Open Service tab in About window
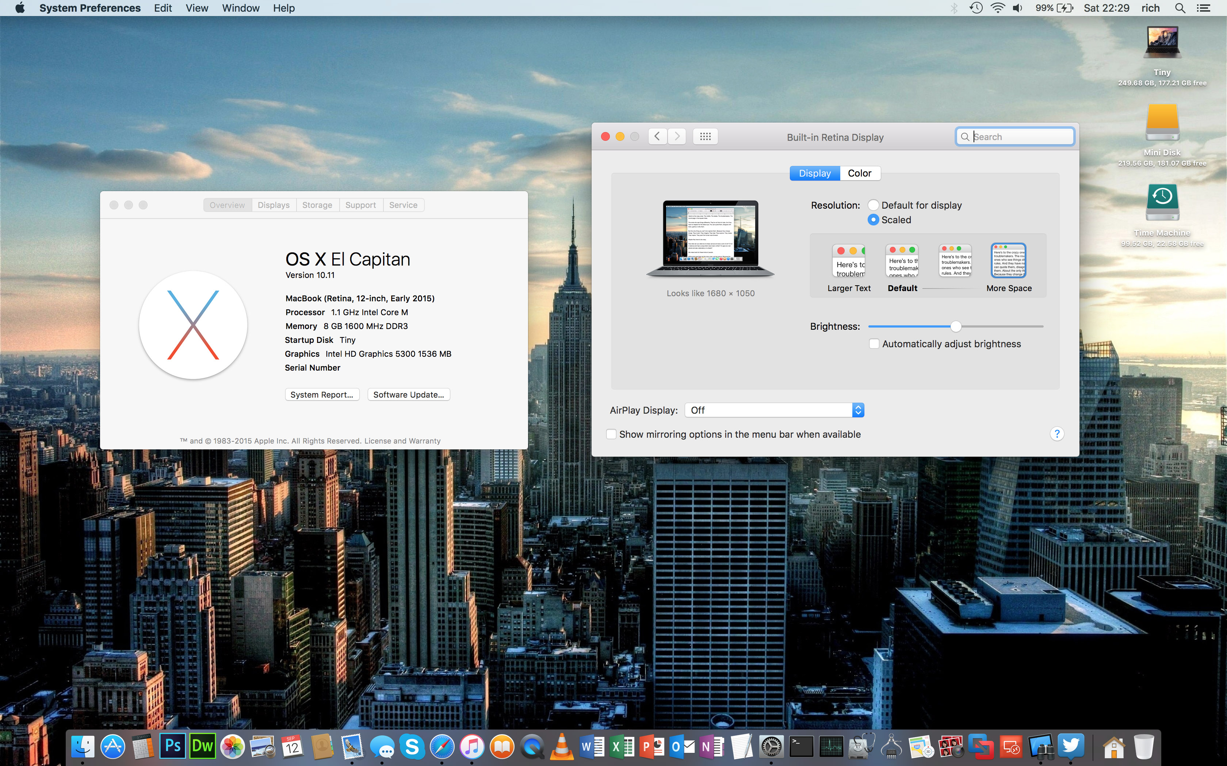Image resolution: width=1227 pixels, height=766 pixels. pyautogui.click(x=403, y=205)
